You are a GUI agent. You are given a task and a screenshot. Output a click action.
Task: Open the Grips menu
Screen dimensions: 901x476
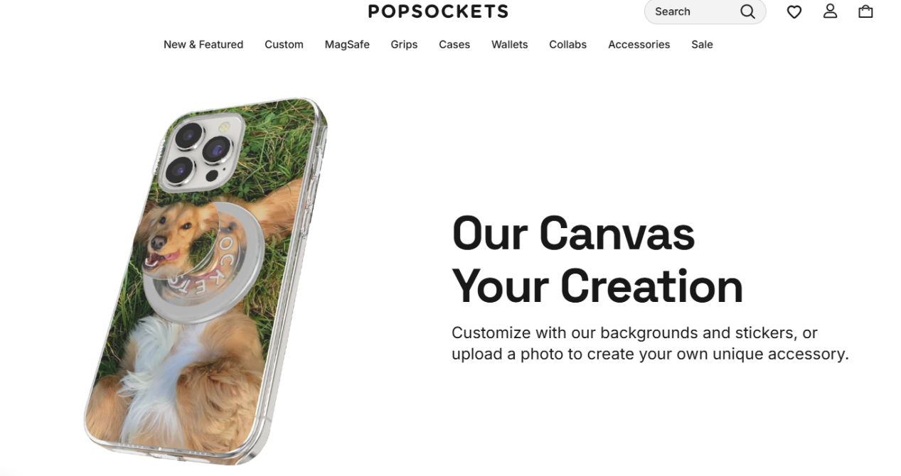[x=404, y=44]
